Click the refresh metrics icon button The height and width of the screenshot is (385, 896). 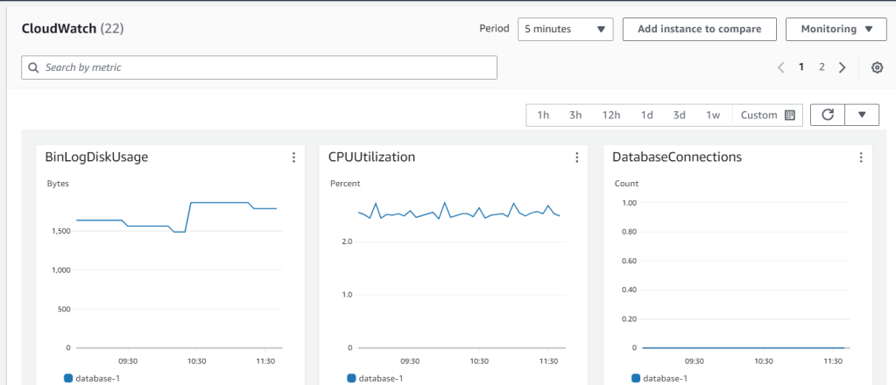tap(828, 115)
